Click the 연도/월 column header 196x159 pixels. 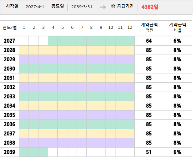pyautogui.click(x=10, y=27)
